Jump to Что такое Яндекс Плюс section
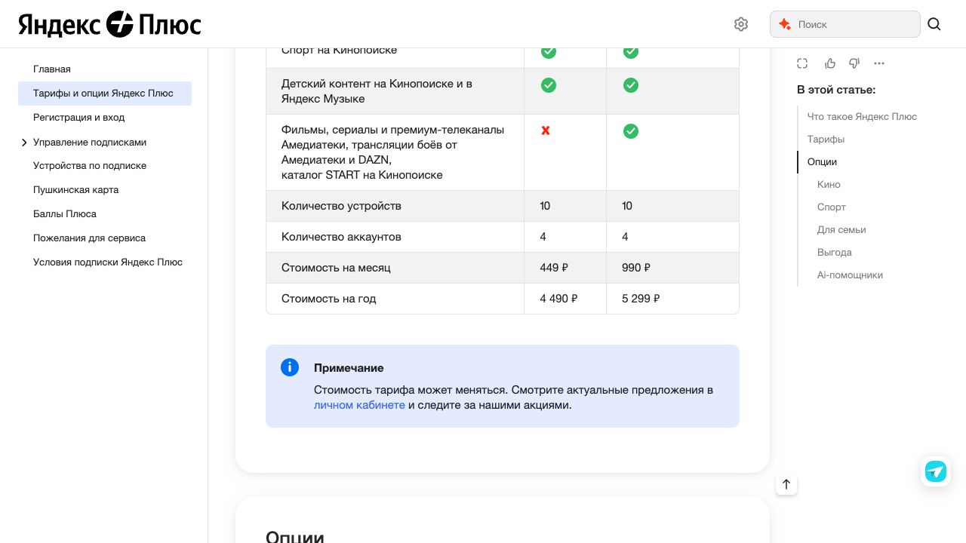 click(x=862, y=117)
